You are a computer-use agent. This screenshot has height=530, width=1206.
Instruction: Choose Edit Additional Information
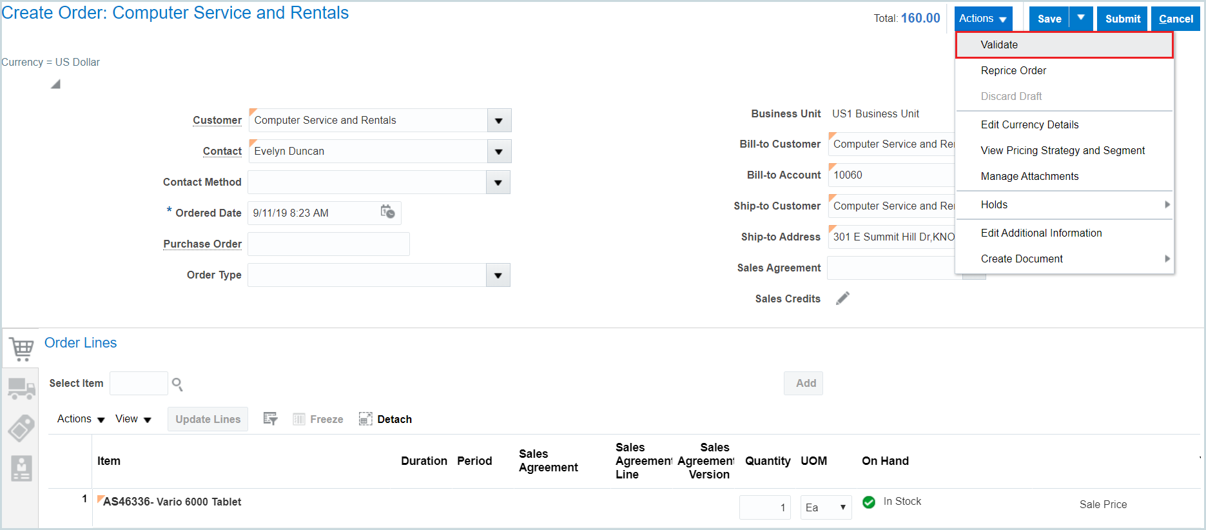pyautogui.click(x=1064, y=233)
